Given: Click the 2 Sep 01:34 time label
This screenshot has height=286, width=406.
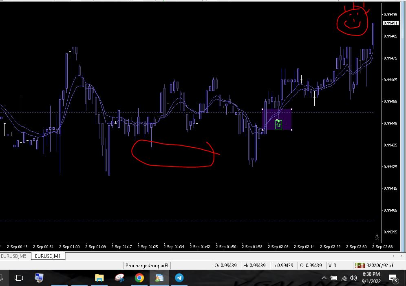Looking at the screenshot, I should [174, 246].
